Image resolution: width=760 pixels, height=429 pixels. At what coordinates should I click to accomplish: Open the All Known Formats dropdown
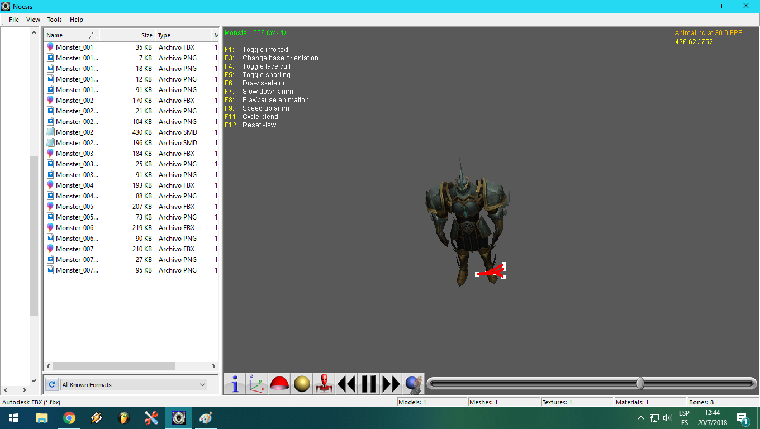(x=134, y=385)
